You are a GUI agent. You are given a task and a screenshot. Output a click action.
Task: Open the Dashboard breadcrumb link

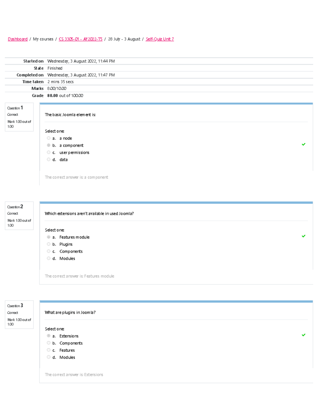click(18, 39)
